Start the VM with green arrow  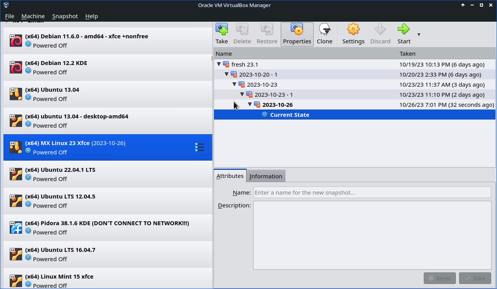coord(404,29)
